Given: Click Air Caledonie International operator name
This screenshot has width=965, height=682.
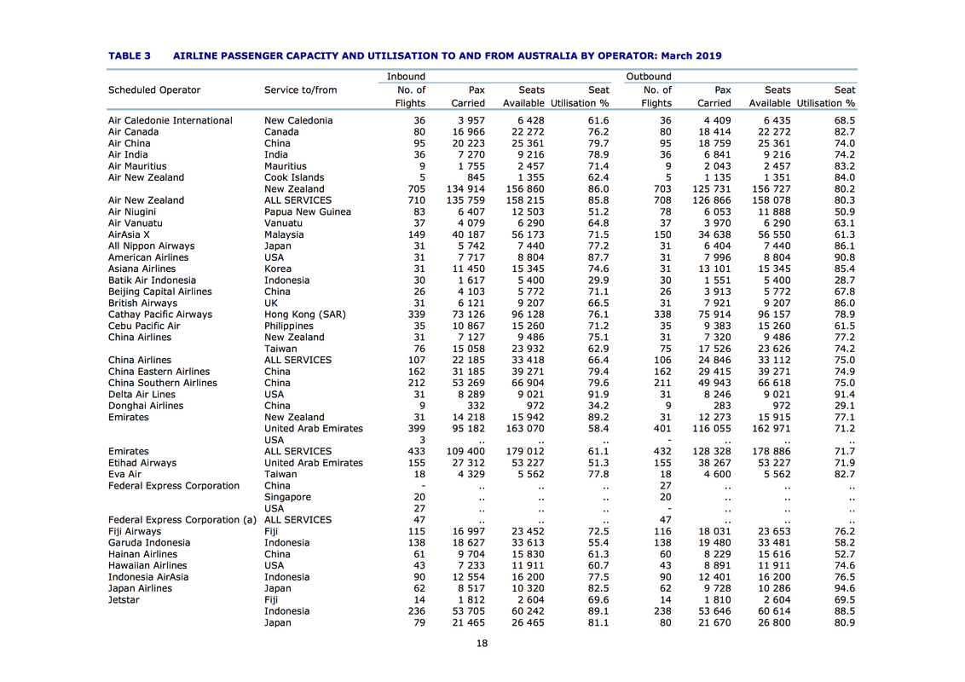Looking at the screenshot, I should click(x=170, y=121).
